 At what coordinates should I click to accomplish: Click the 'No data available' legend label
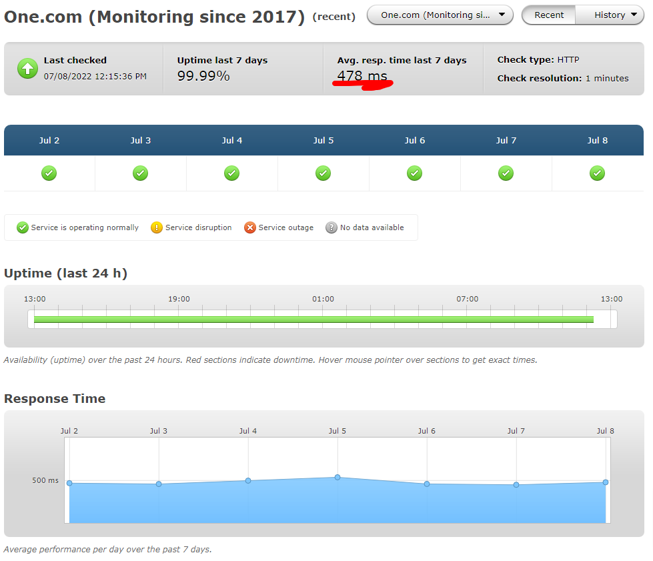tap(372, 227)
